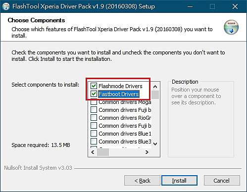Image resolution: width=247 pixels, height=192 pixels.
Task: Uncheck the Fastboot Drivers checkbox
Action: click(x=94, y=94)
